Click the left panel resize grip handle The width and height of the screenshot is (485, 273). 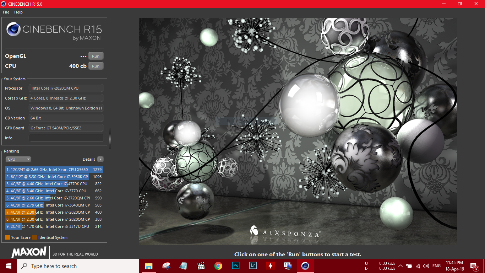[x=110, y=139]
